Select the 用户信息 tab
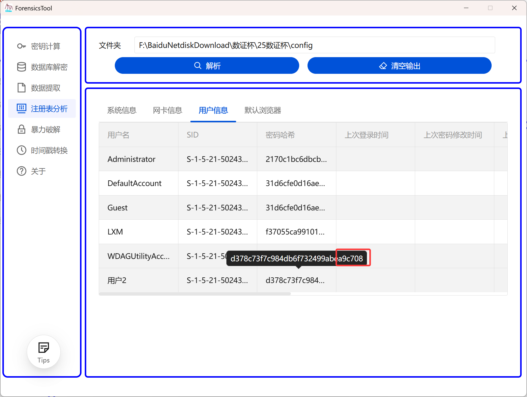The image size is (527, 397). click(x=213, y=110)
